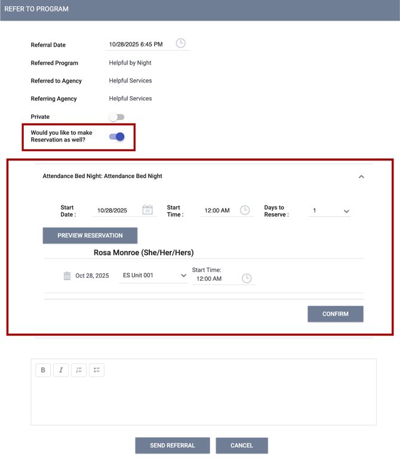This screenshot has height=473, width=400.
Task: Collapse the Attendance Bed Night section
Action: coord(361,177)
